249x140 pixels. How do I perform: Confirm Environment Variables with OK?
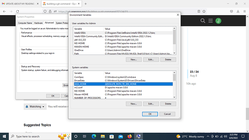150,114
